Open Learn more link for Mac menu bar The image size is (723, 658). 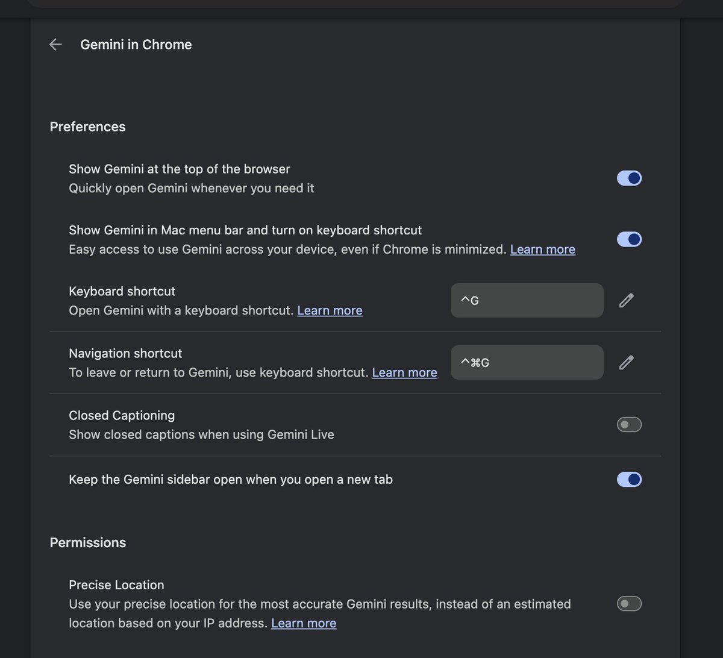(543, 249)
